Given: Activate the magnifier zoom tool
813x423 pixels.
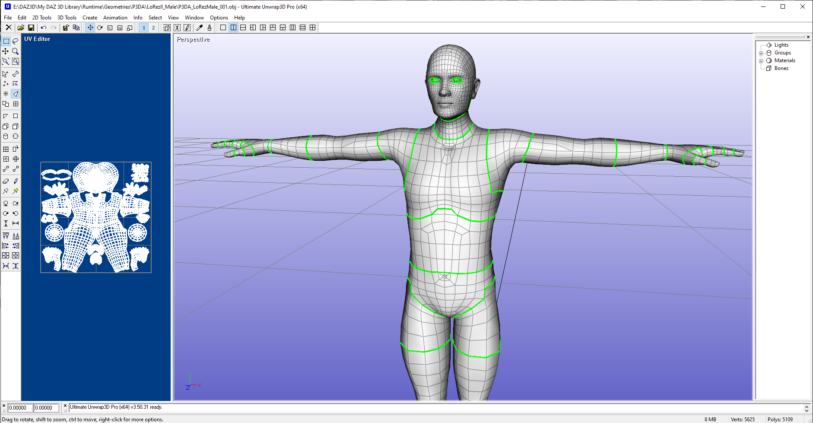Looking at the screenshot, I should pyautogui.click(x=16, y=51).
